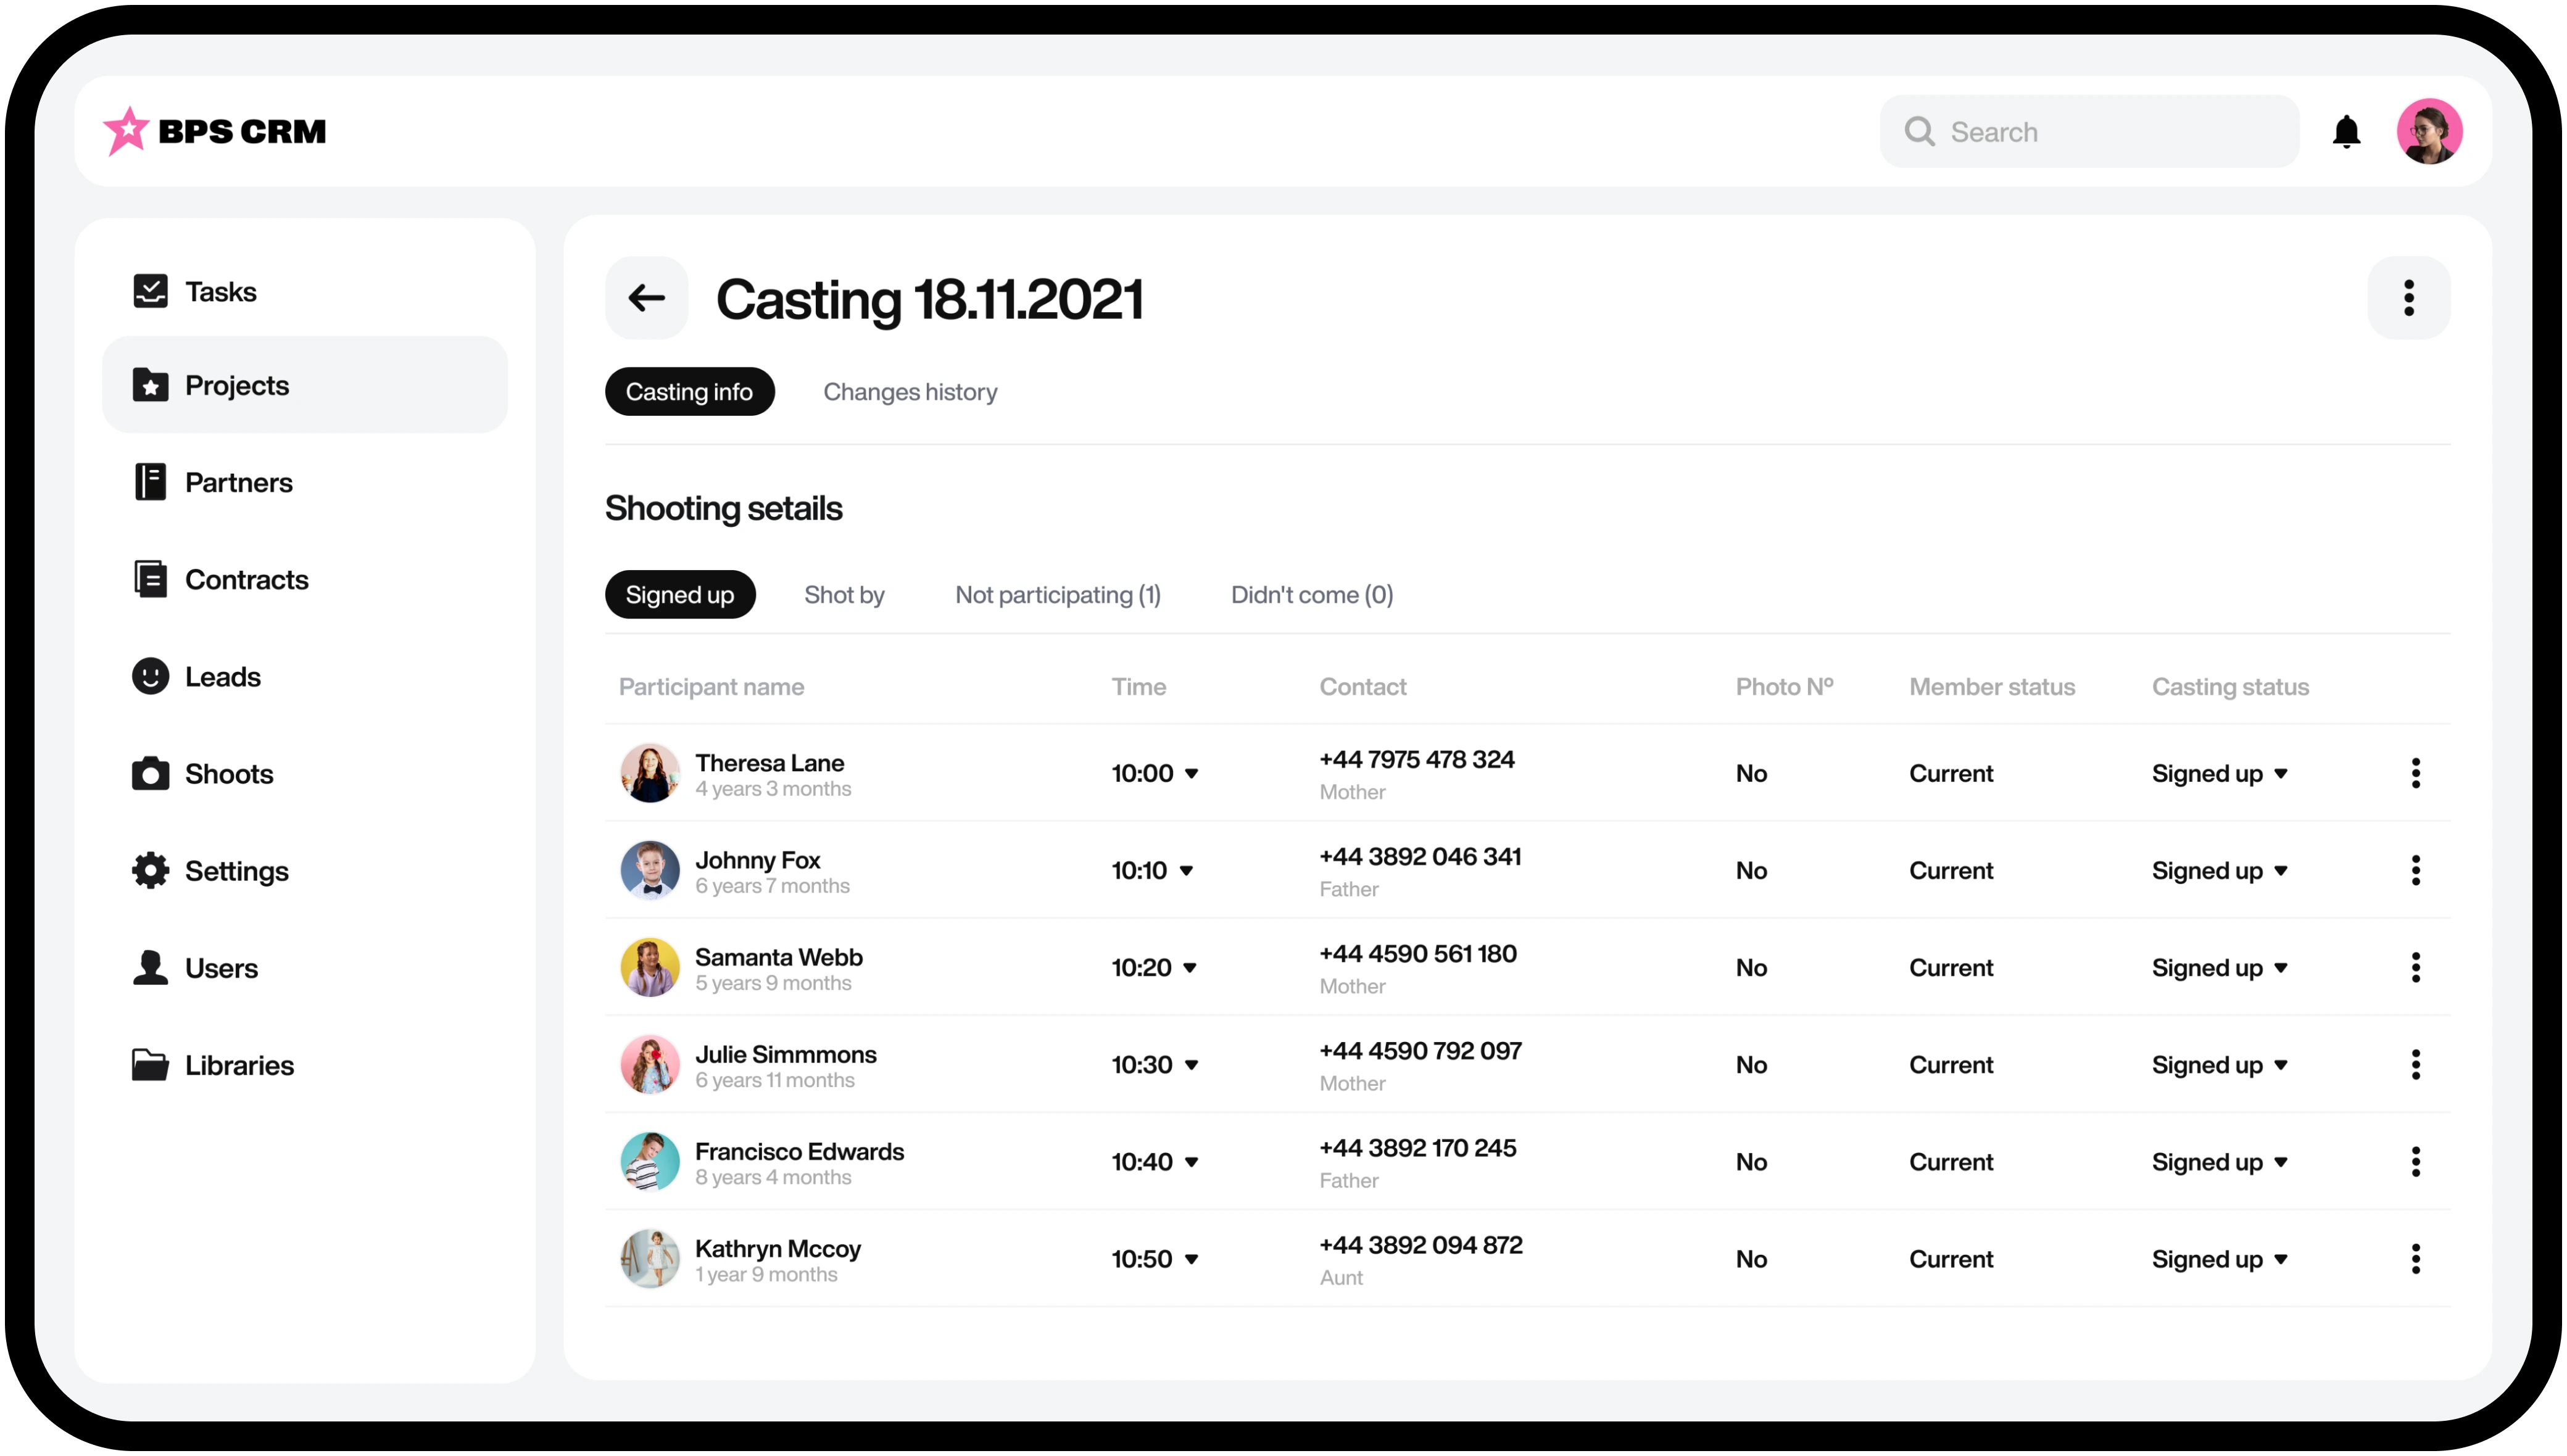
Task: Click the Participant name column header
Action: tap(711, 686)
